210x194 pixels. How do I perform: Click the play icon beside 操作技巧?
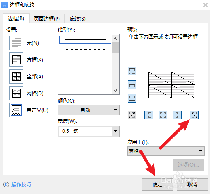[6, 185]
